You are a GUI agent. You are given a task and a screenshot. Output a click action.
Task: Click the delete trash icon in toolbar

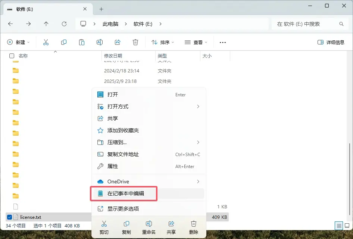tap(135, 42)
